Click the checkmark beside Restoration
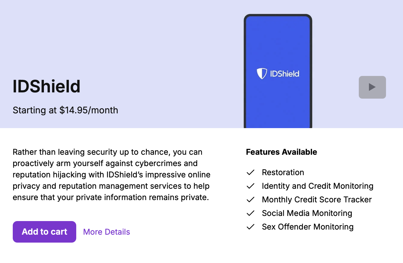This screenshot has width=403, height=263. (x=251, y=172)
